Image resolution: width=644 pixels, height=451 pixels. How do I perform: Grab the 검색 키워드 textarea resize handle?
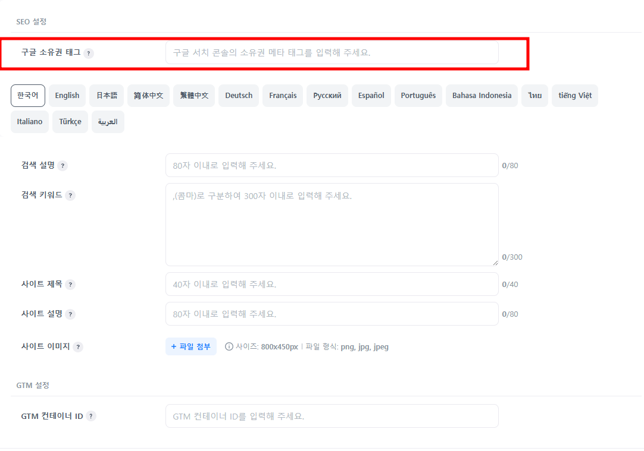[x=495, y=262]
